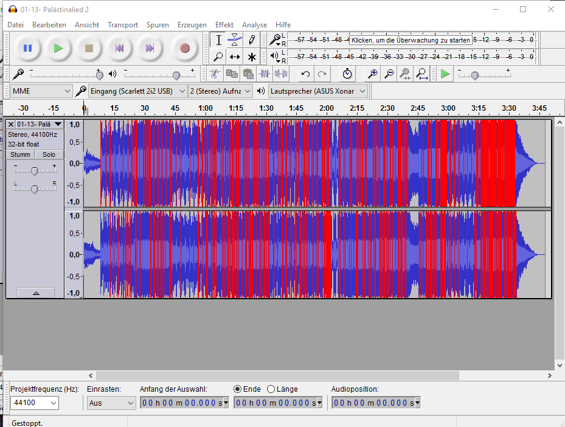The width and height of the screenshot is (565, 427).
Task: Select the Zoom magnifier tool
Action: [218, 57]
